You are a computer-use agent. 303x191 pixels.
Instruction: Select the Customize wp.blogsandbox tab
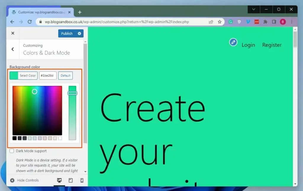point(41,12)
